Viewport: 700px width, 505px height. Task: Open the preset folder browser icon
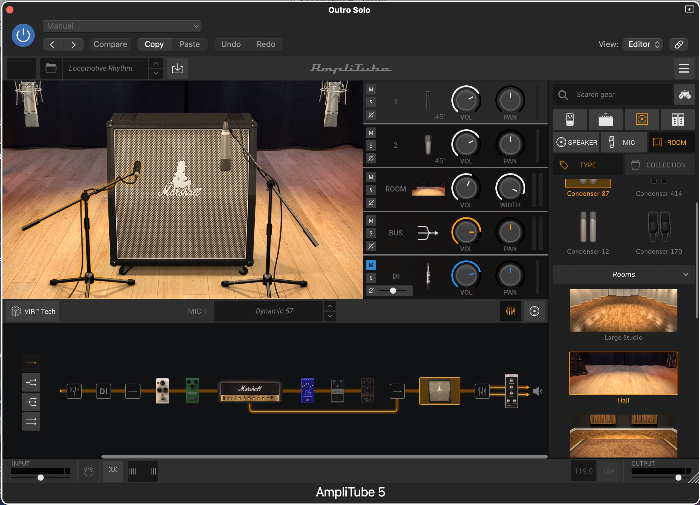(51, 68)
